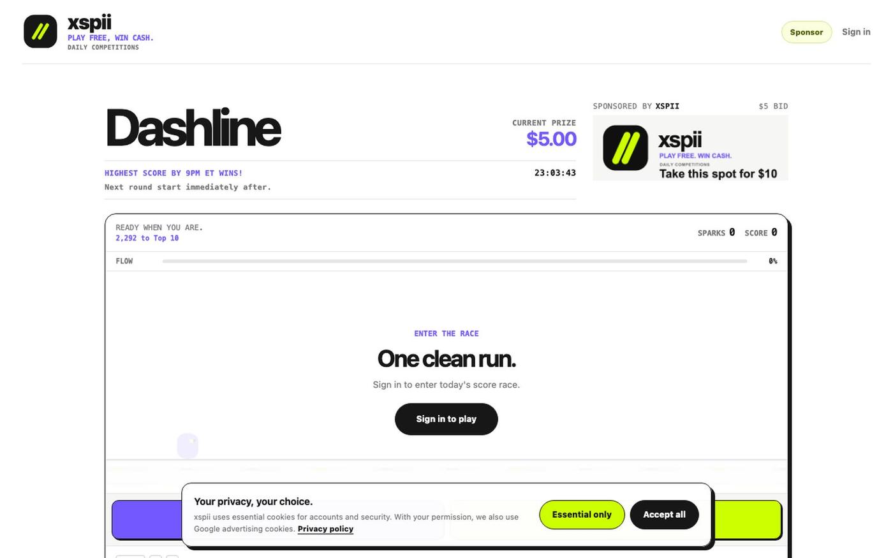Click the $5.00 current prize amount

click(551, 138)
